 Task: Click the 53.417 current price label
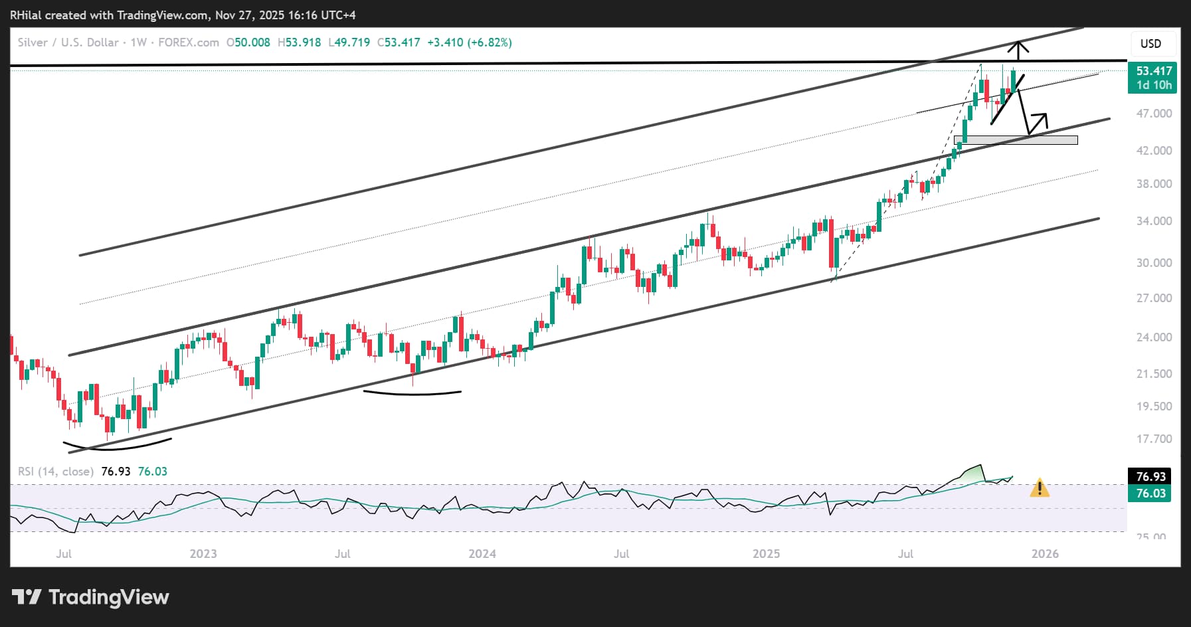[1153, 71]
